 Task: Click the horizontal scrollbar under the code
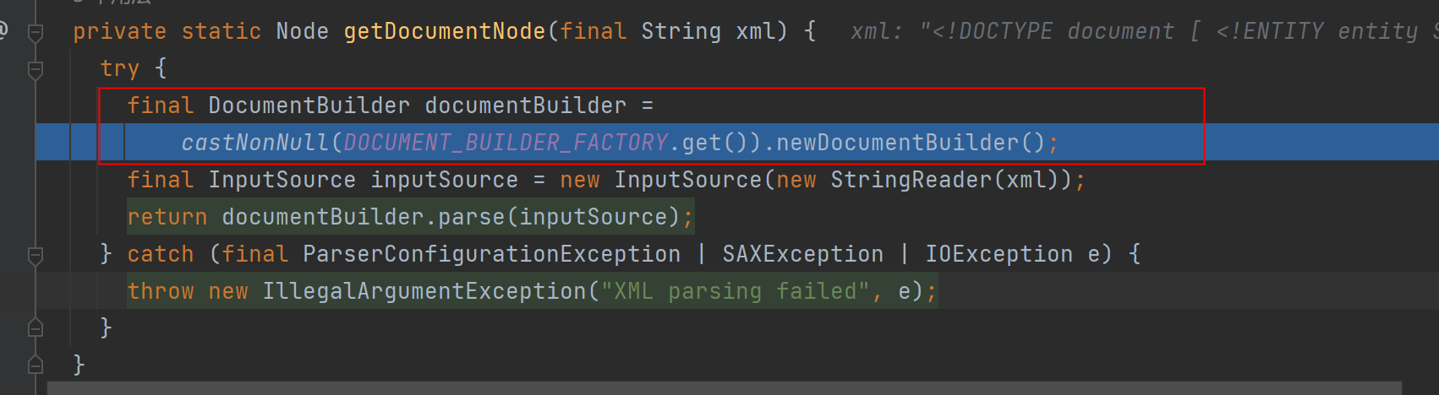[724, 388]
